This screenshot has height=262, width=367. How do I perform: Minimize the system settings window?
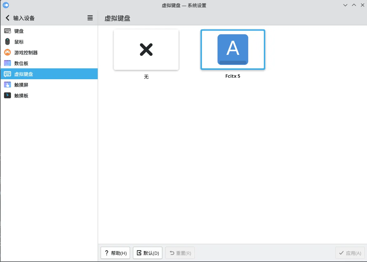pos(345,5)
